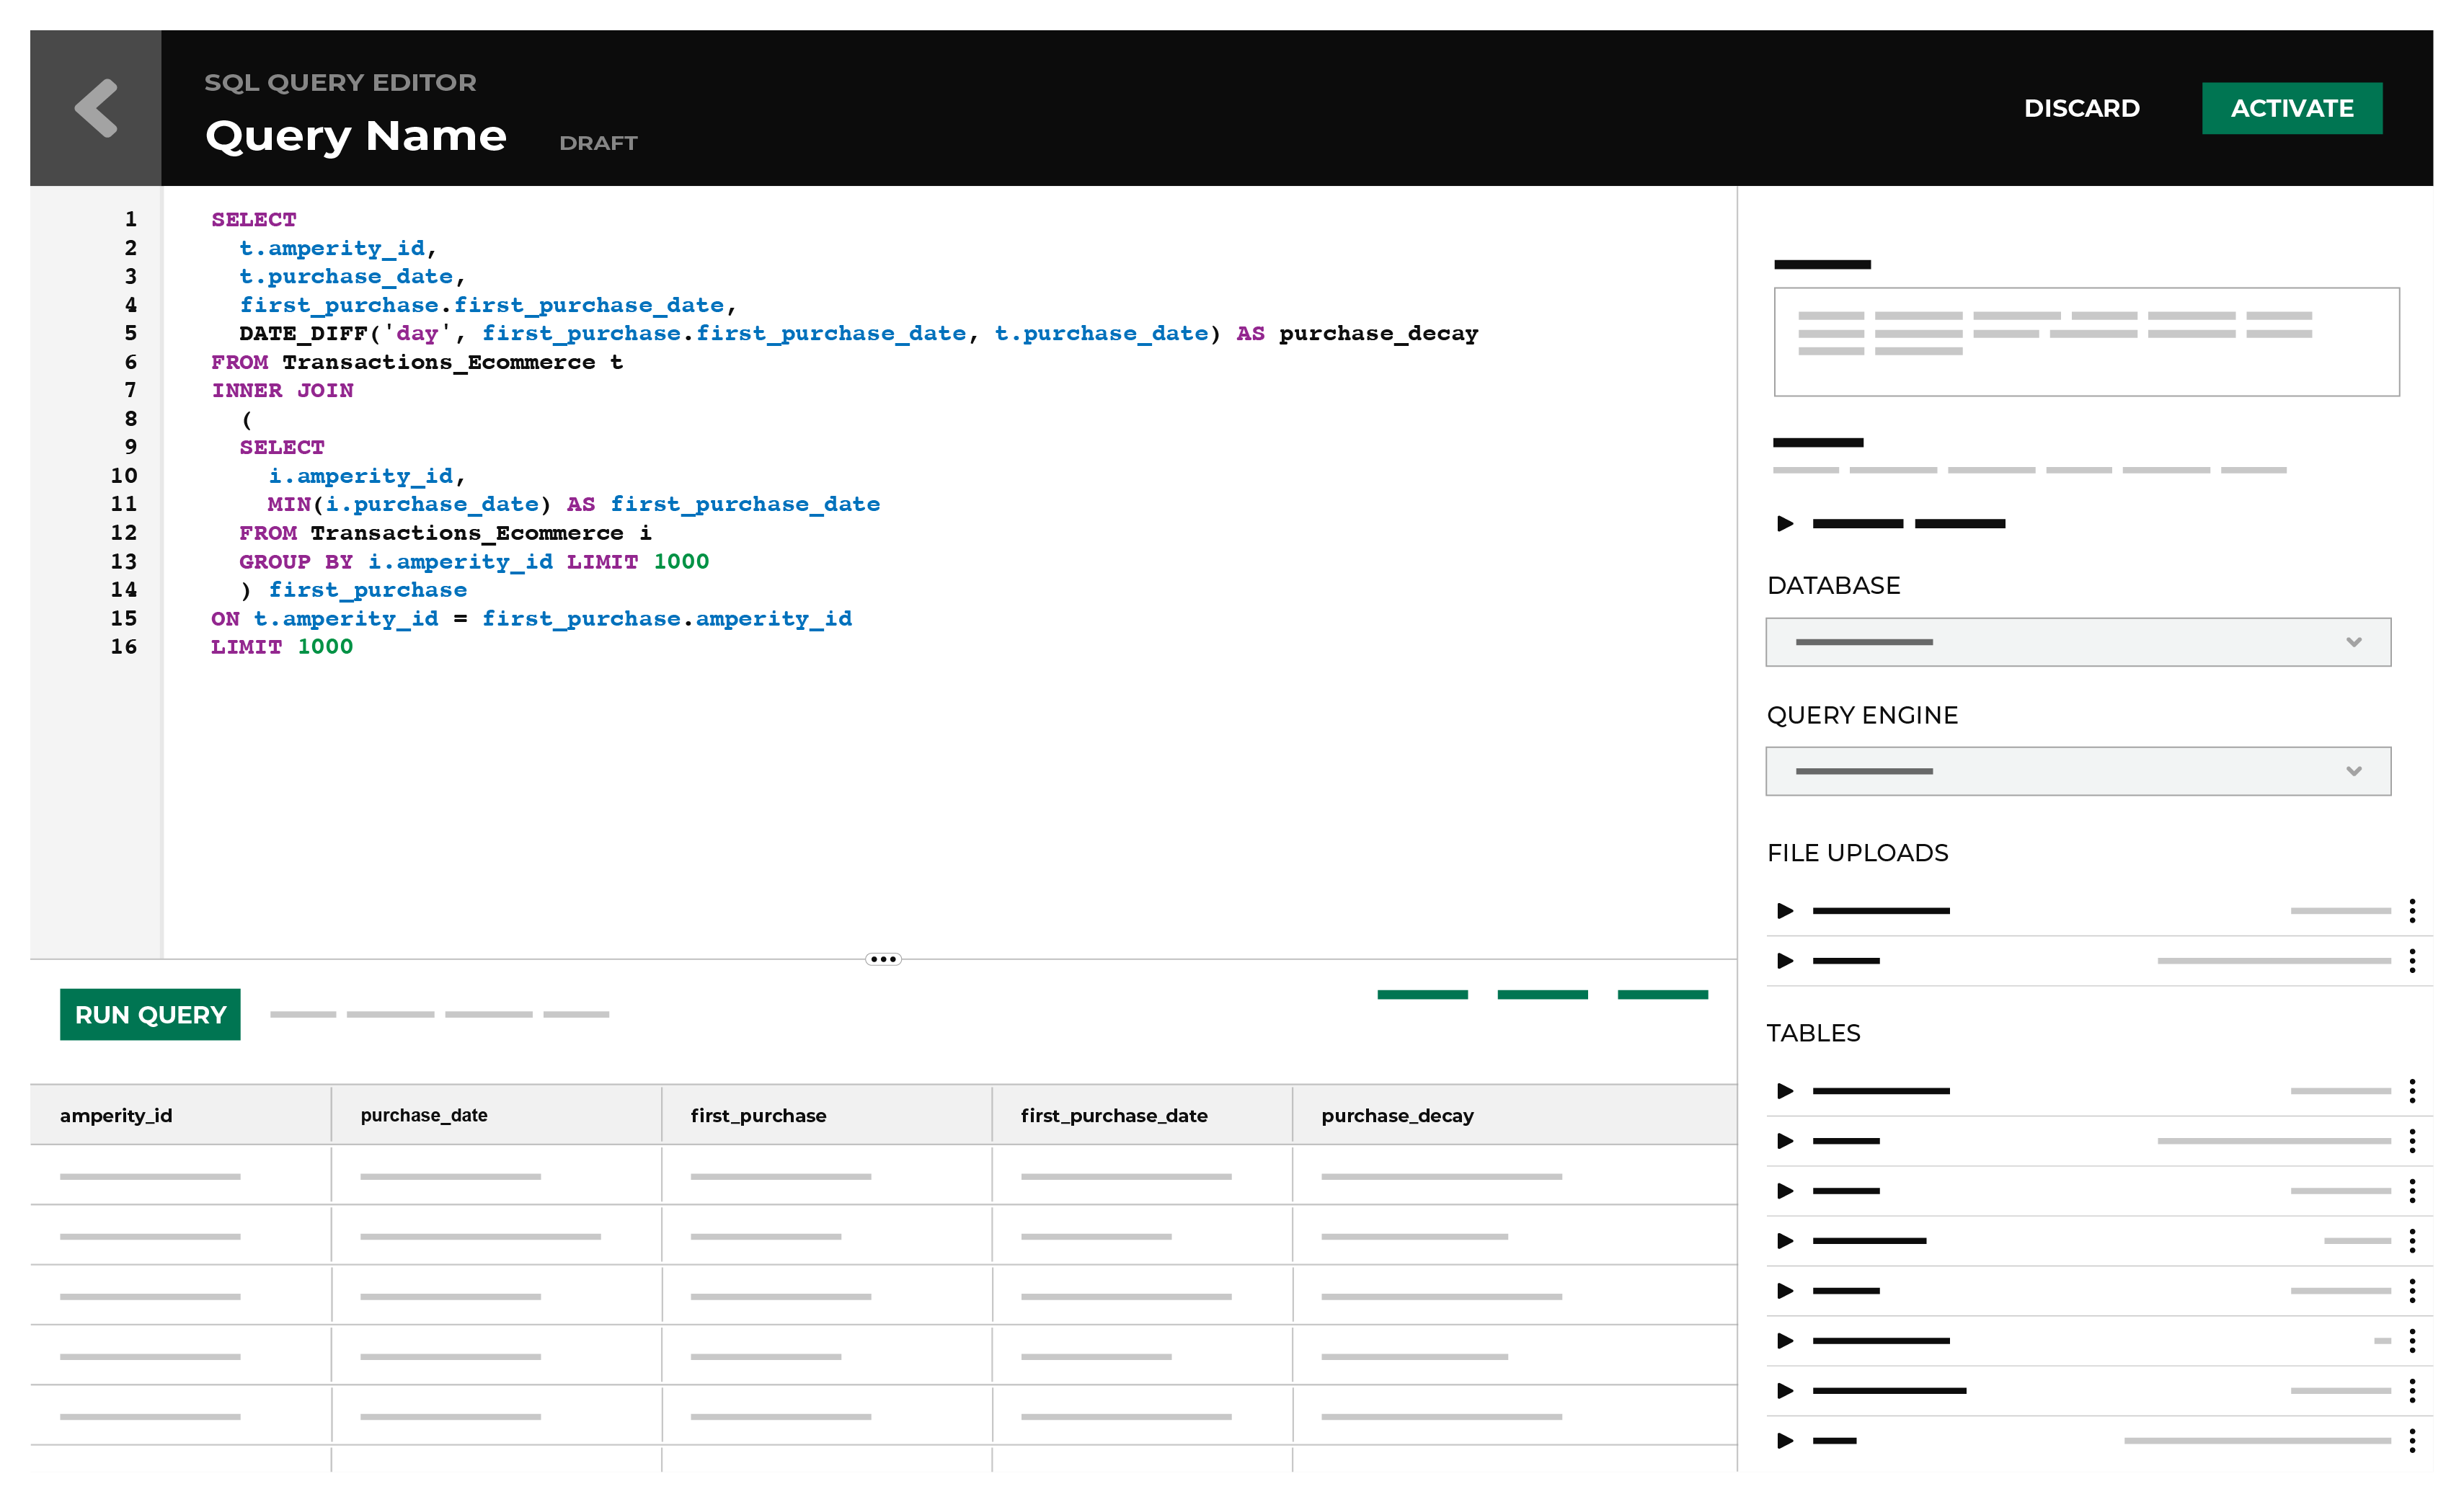Screen dimensions: 2464x1502
Task: Click the DISCARD button
Action: [x=2084, y=109]
